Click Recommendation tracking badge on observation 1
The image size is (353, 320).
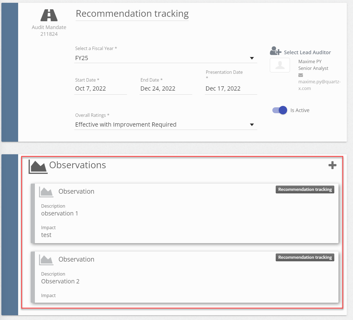coord(305,189)
